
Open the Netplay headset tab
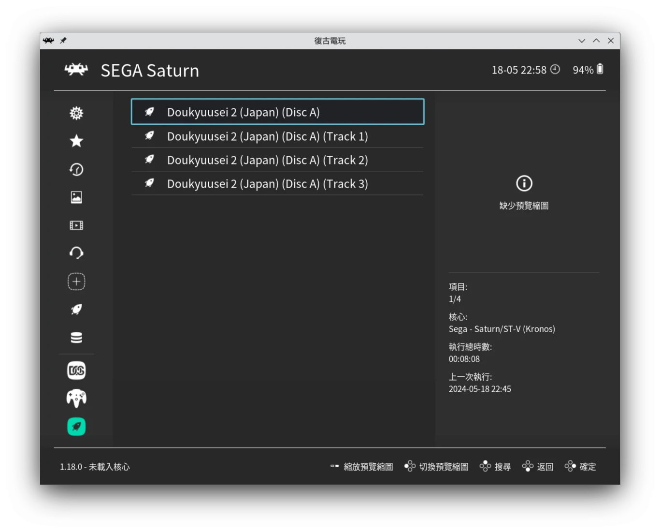(76, 253)
